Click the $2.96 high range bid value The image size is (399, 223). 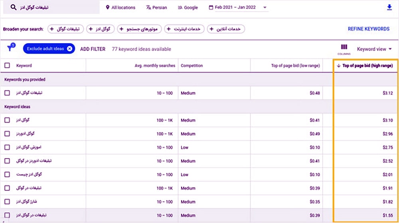(387, 134)
